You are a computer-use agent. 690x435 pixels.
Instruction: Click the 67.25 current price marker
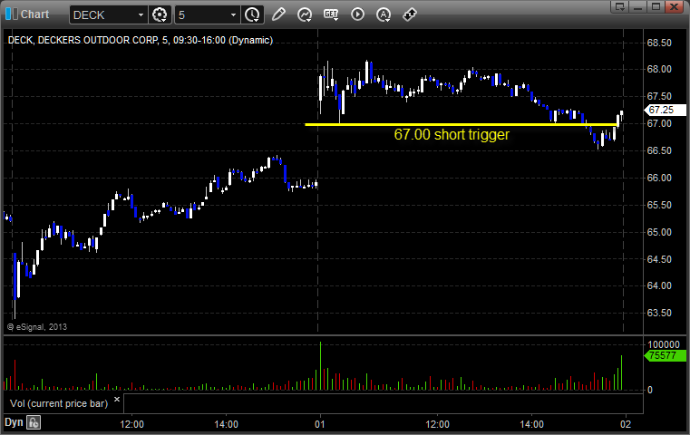pos(665,110)
